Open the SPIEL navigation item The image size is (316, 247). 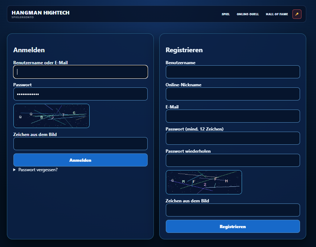226,14
